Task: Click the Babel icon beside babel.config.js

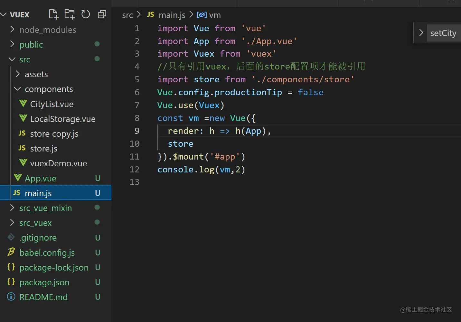Action: click(x=11, y=252)
